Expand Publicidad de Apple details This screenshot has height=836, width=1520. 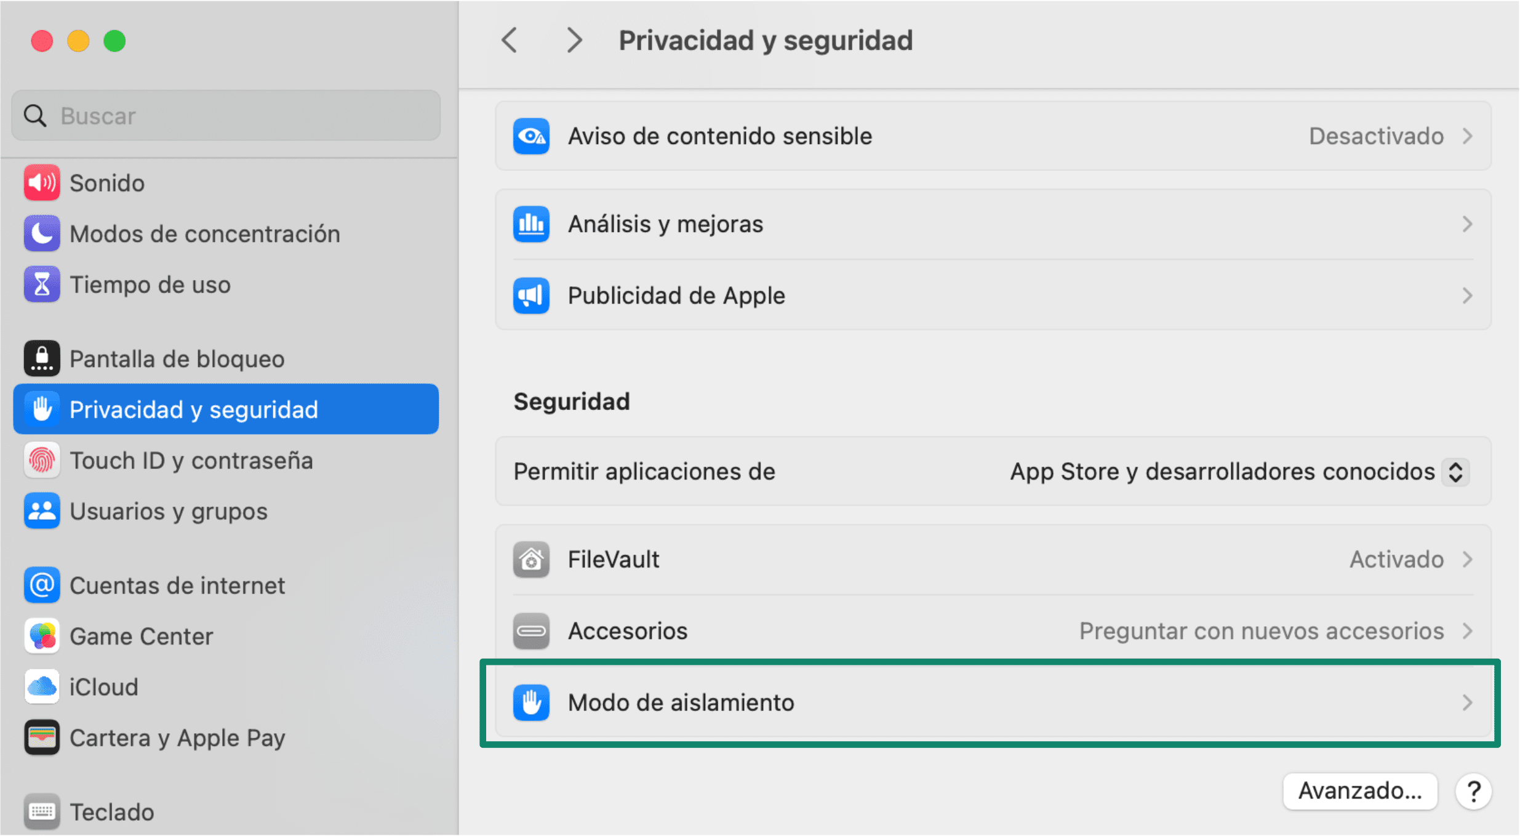point(985,295)
